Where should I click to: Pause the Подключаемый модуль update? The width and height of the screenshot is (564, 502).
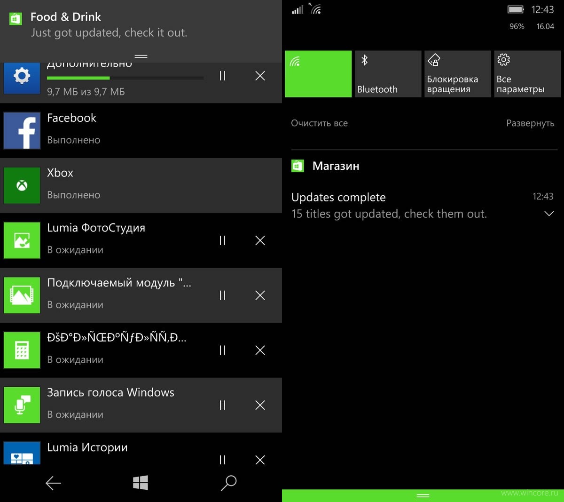(222, 295)
